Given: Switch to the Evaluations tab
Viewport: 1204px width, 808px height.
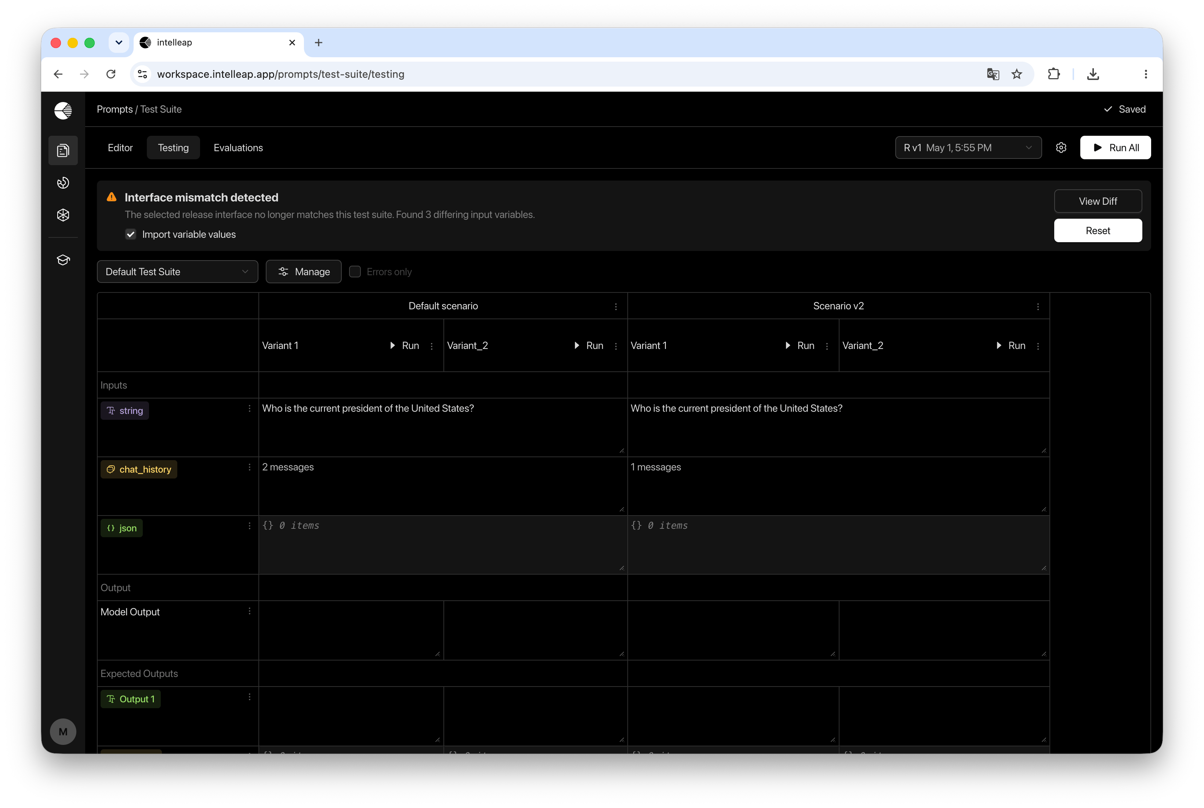Looking at the screenshot, I should tap(238, 148).
